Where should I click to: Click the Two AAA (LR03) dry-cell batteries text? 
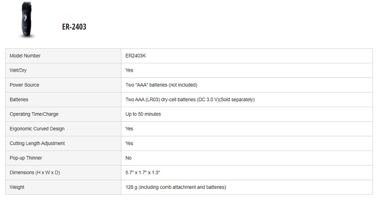coord(190,99)
